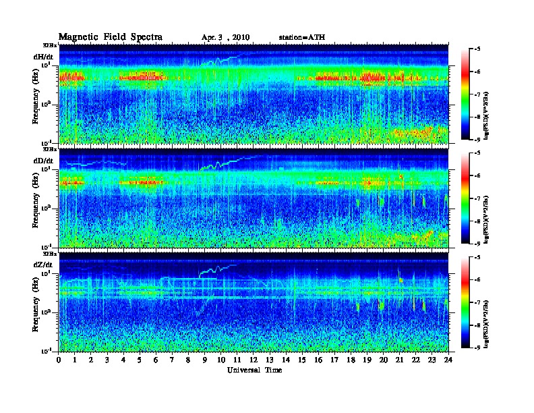Image resolution: width=534 pixels, height=413 pixels.
Task: Click the -7 value on dD/dt color bar
Action: click(477, 198)
